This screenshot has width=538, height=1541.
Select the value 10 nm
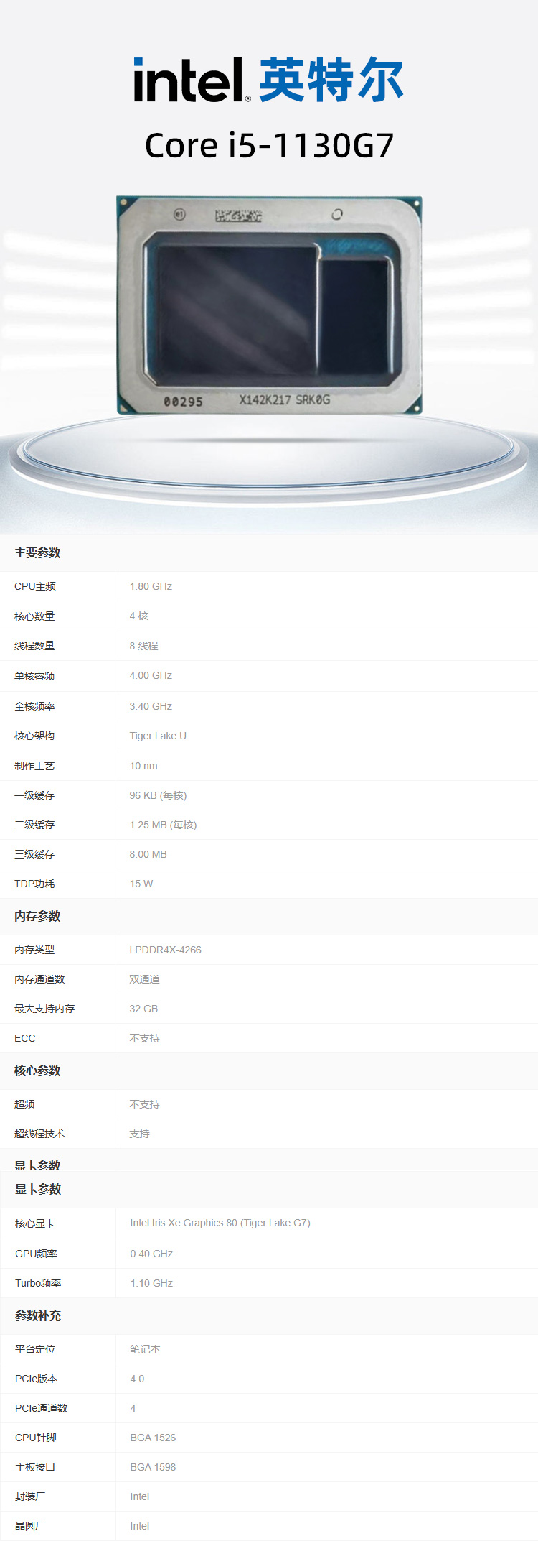coord(143,766)
